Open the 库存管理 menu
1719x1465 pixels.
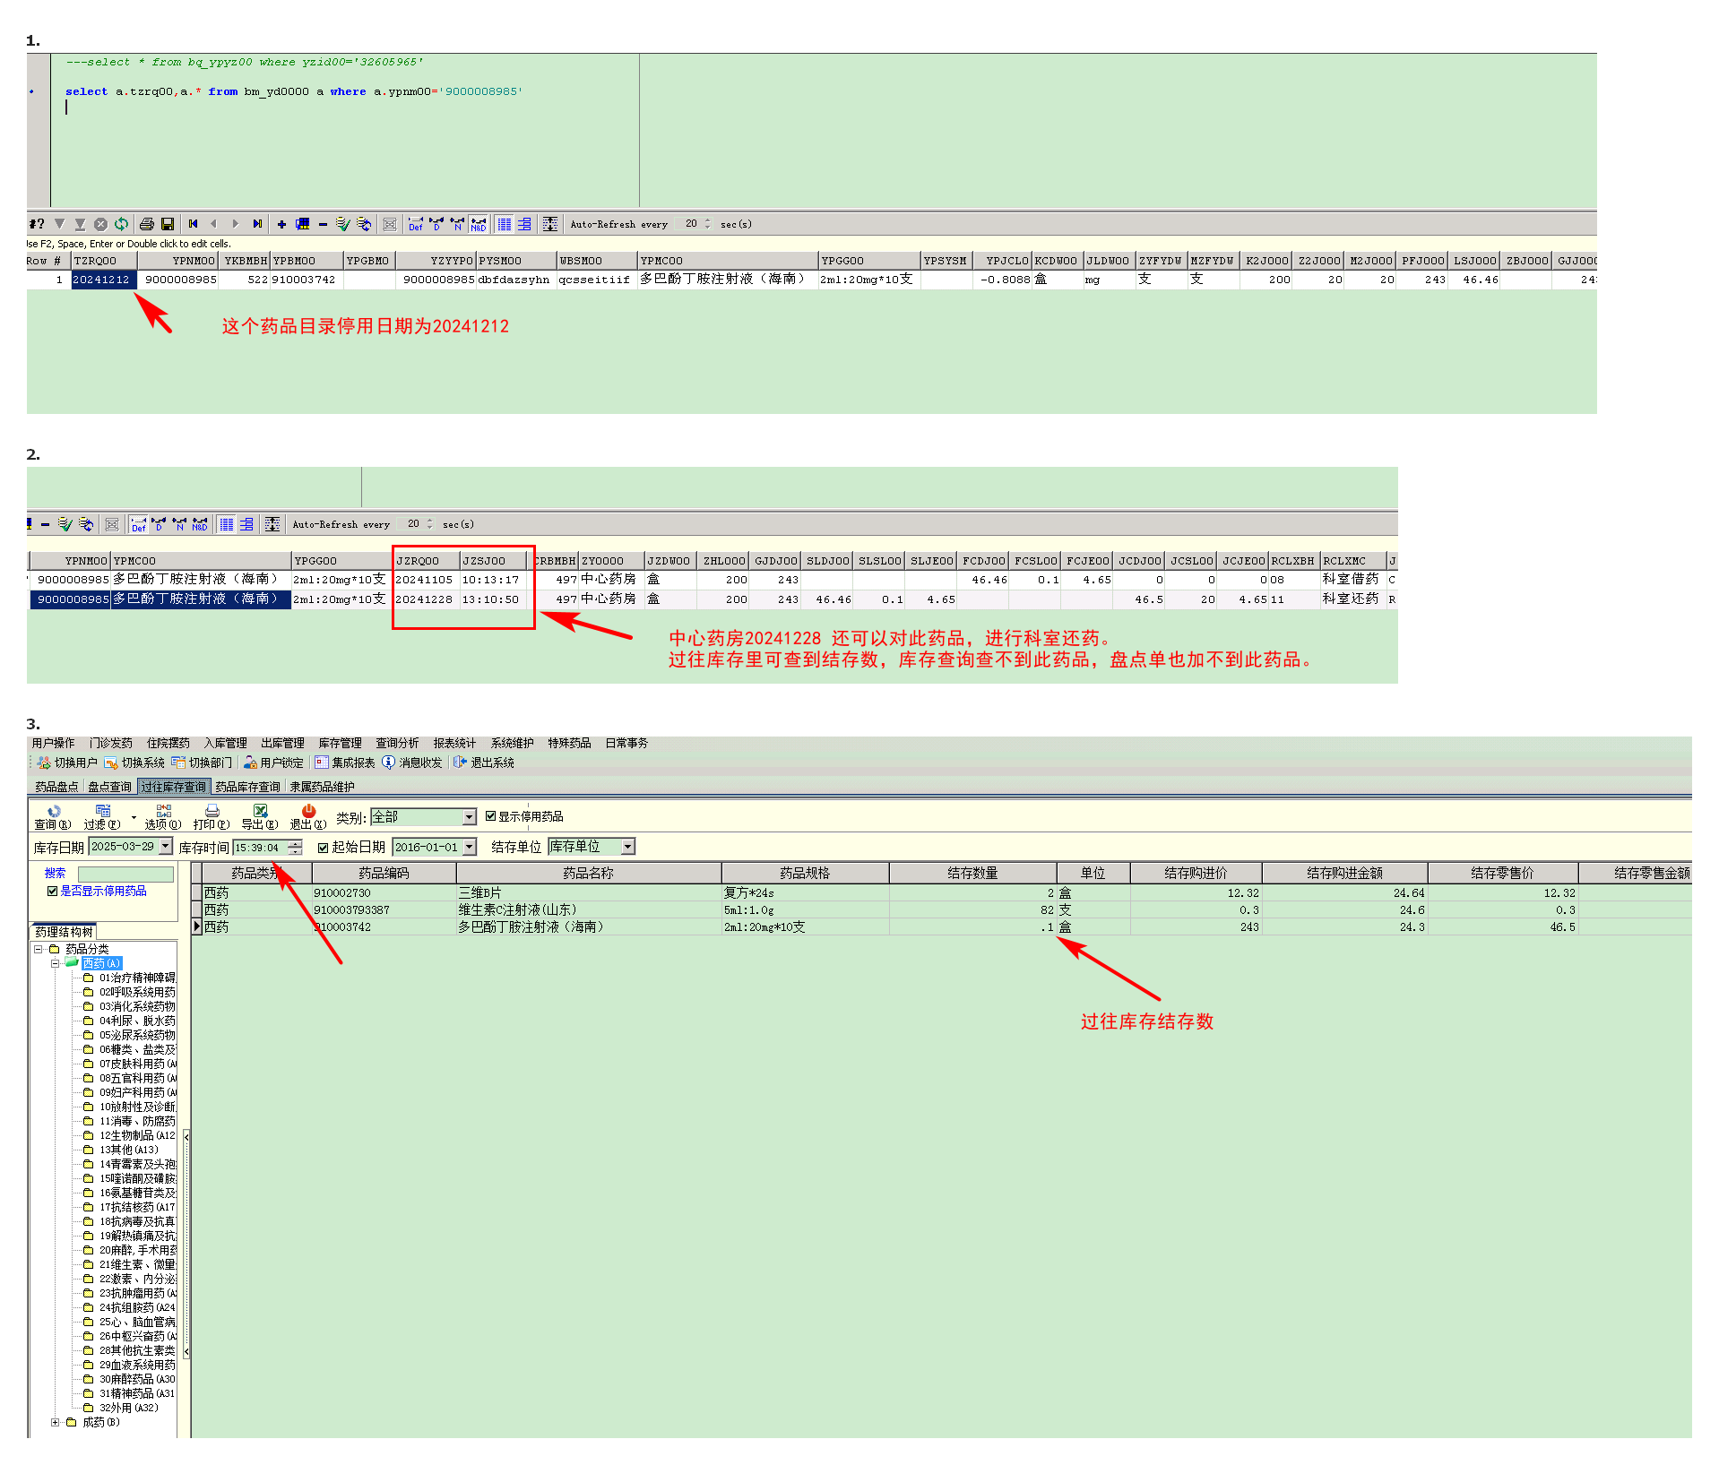(340, 743)
